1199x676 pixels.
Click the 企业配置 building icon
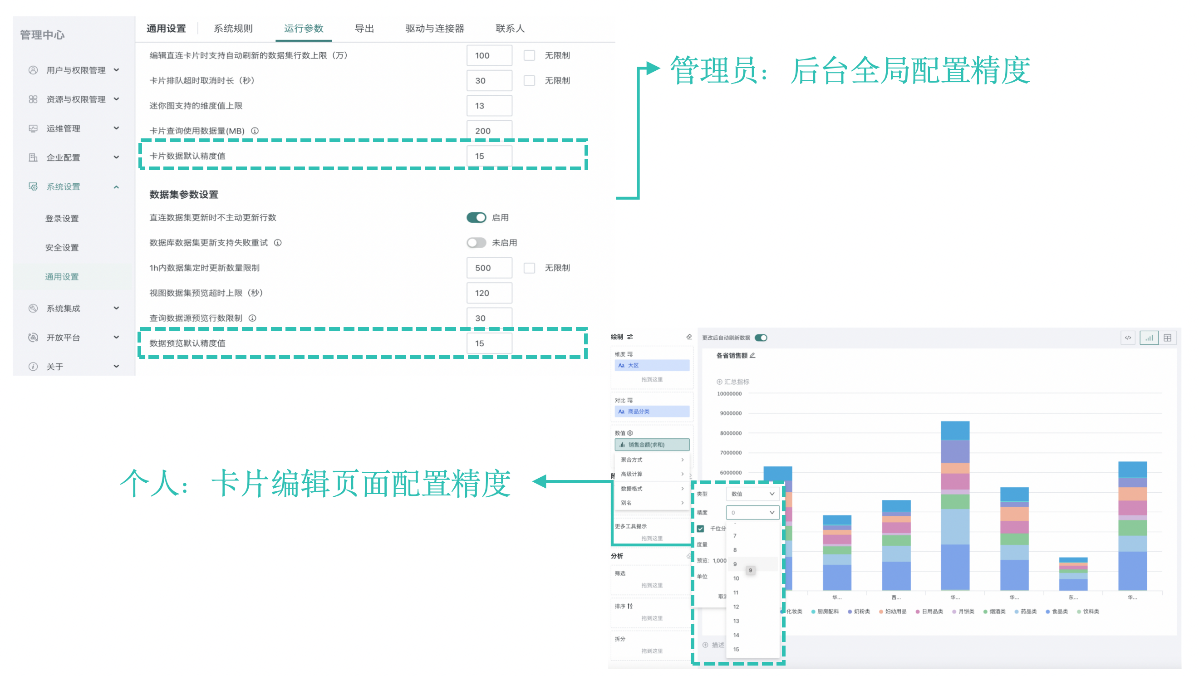33,157
